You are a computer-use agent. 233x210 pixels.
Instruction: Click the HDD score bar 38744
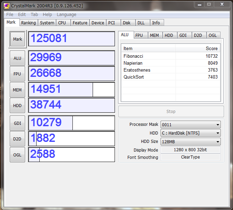point(72,105)
